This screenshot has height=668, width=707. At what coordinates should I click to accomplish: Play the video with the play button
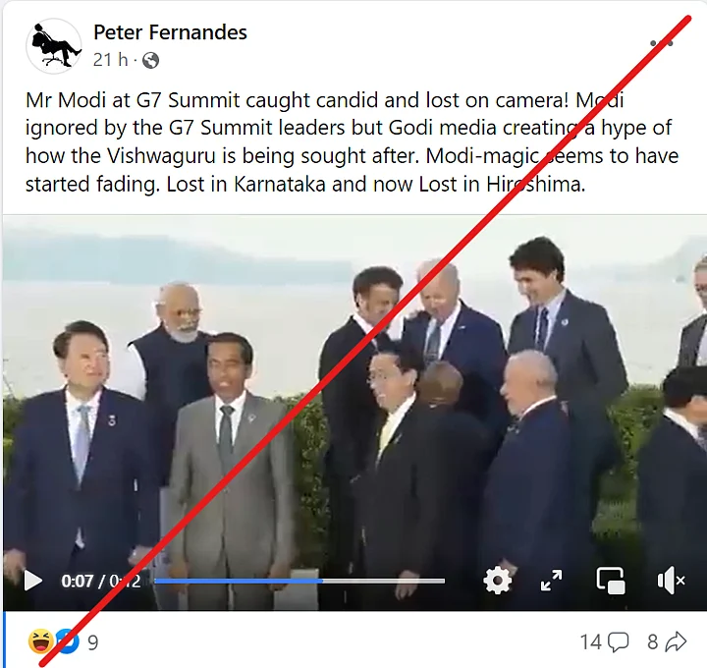(33, 581)
